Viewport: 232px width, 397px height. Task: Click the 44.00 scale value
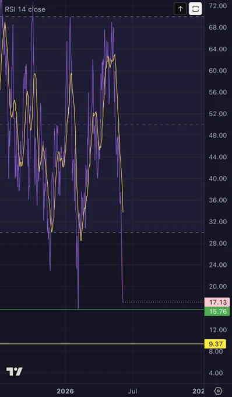click(217, 156)
